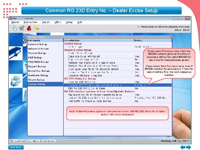Click the Category column header
200x150 pixels.
coord(45,41)
